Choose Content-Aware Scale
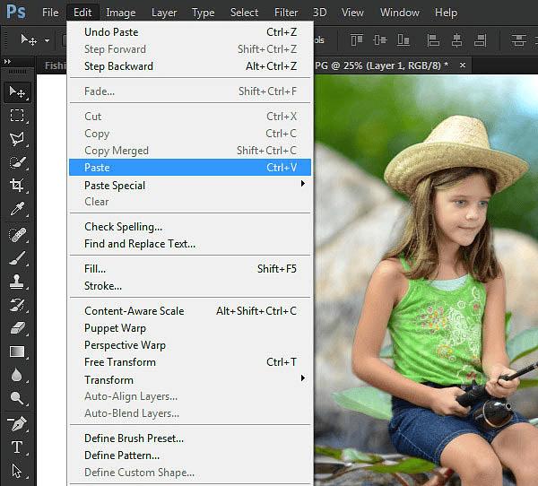The width and height of the screenshot is (538, 486). pyautogui.click(x=190, y=311)
